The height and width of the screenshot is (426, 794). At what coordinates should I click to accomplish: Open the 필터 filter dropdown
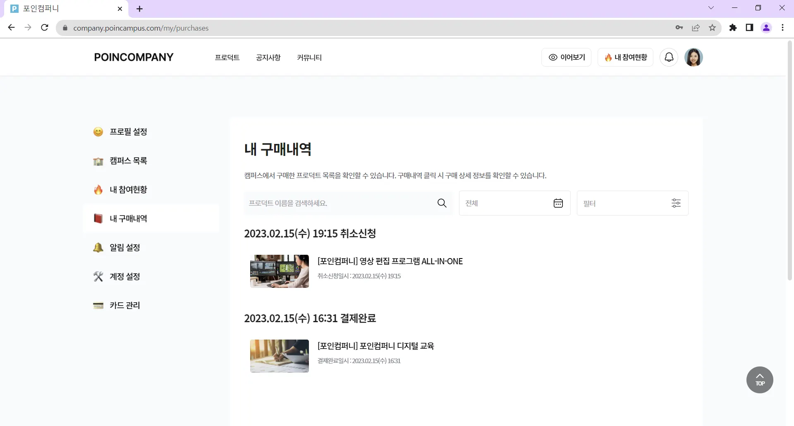pos(632,203)
